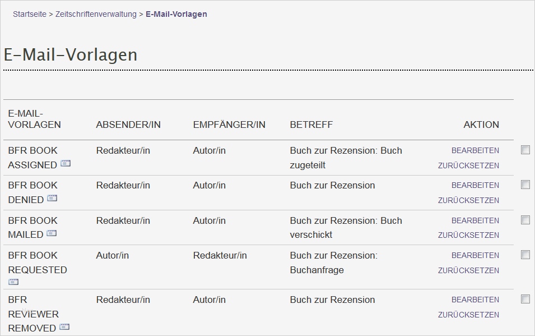This screenshot has height=336, width=535.
Task: Click the E-Mail-Vorlagen breadcrumb entry
Action: coord(176,14)
